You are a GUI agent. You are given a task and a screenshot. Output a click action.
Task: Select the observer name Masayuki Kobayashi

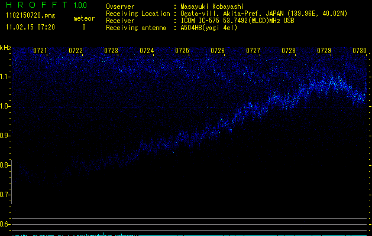coord(212,6)
